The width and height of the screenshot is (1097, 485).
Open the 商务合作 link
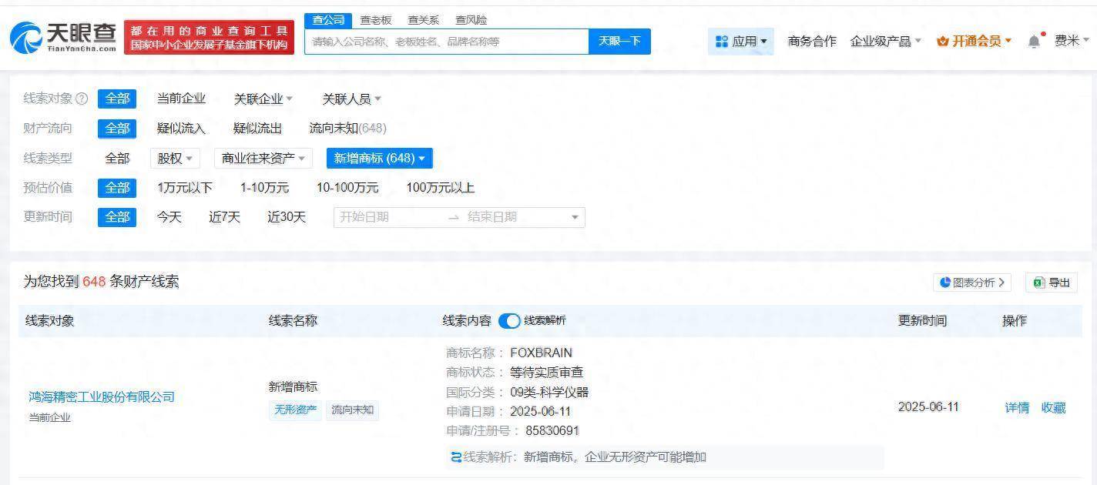[x=812, y=42]
